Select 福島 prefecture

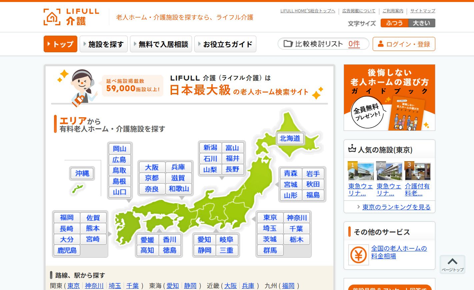(x=313, y=195)
